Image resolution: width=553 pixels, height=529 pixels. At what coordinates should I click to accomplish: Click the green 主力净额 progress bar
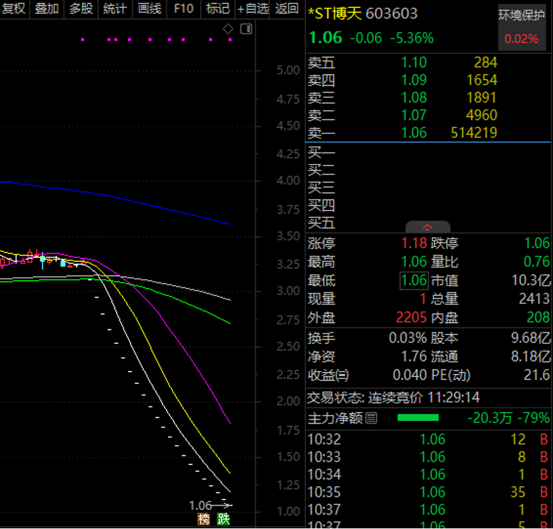coord(418,418)
